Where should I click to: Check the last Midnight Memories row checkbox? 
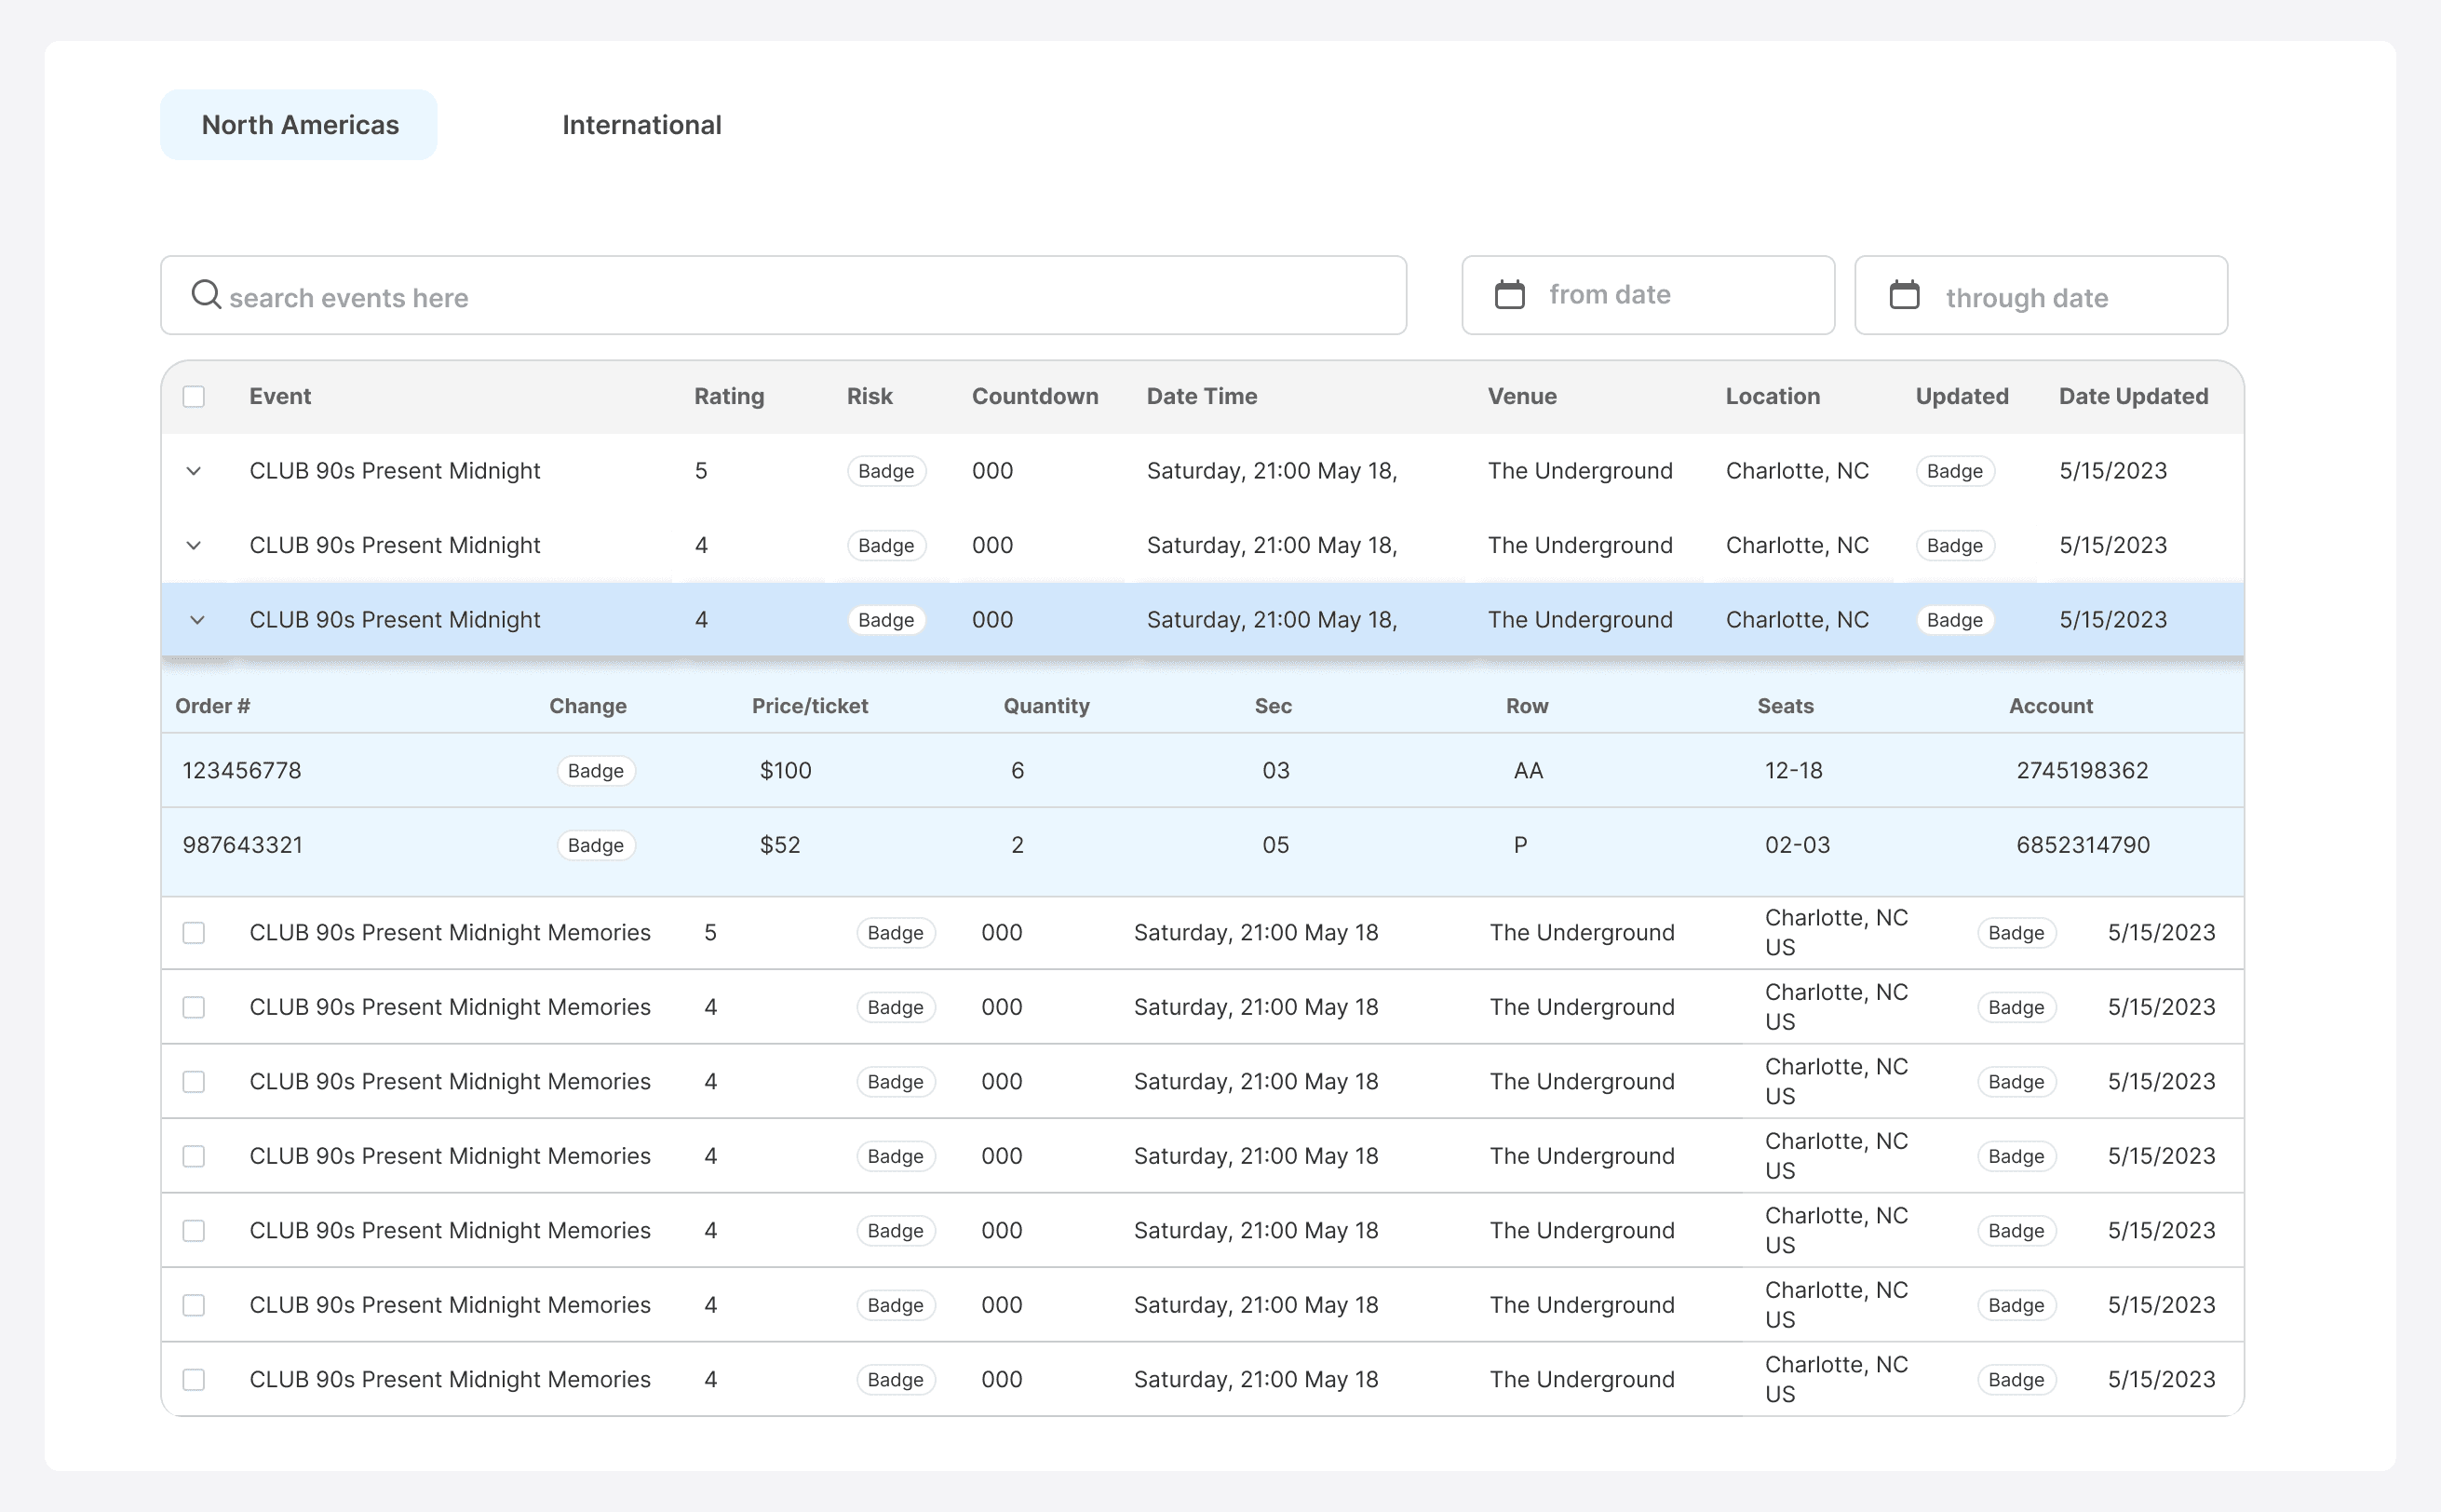tap(194, 1380)
